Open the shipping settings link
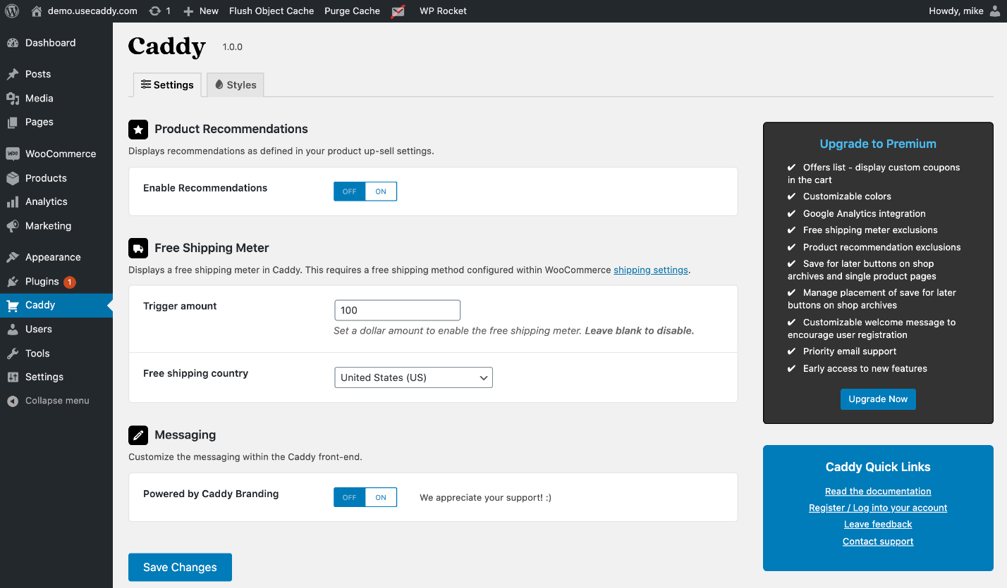 point(651,270)
